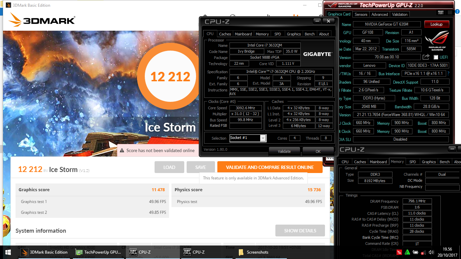This screenshot has height=259, width=461.
Task: Open CPU tab in lower CPU-Z window
Action: click(345, 162)
